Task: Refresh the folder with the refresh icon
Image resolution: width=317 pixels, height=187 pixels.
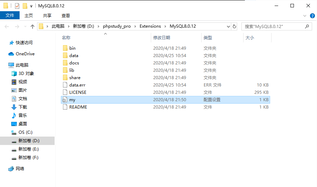Action: (234, 27)
